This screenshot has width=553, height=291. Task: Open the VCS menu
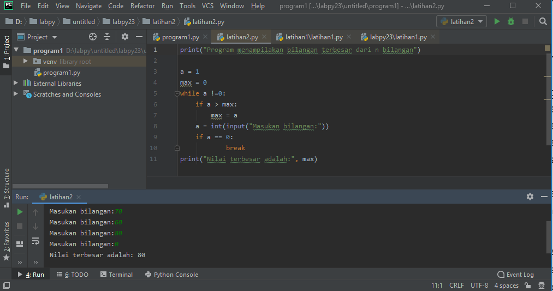(207, 6)
